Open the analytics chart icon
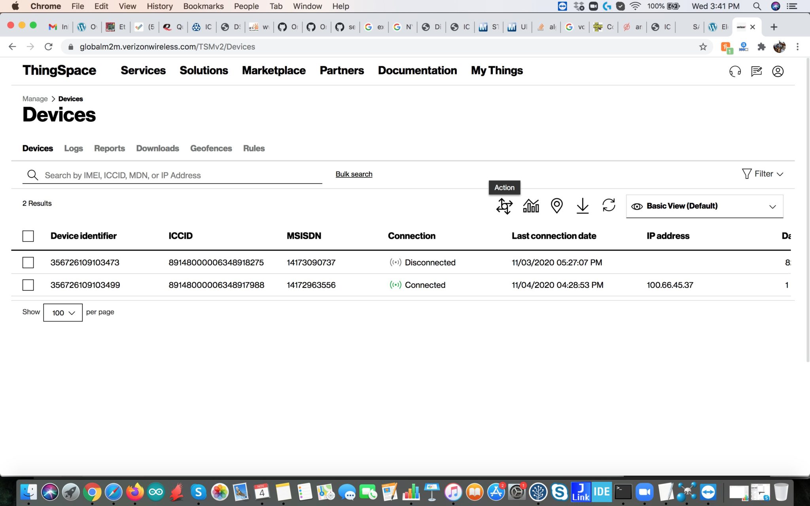The width and height of the screenshot is (810, 506). coord(530,206)
